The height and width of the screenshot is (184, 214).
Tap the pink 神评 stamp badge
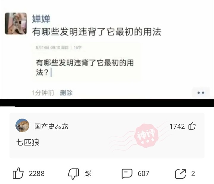tap(146, 136)
